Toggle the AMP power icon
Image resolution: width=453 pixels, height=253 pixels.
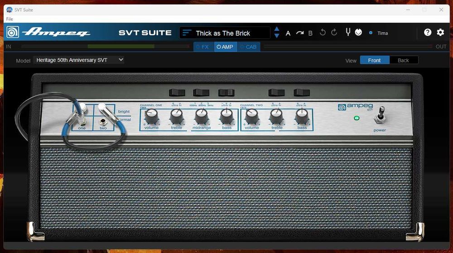pos(219,47)
